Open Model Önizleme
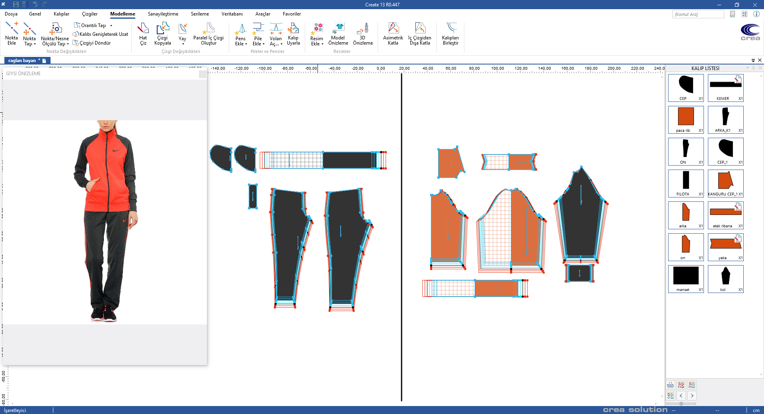This screenshot has width=764, height=414. click(338, 34)
